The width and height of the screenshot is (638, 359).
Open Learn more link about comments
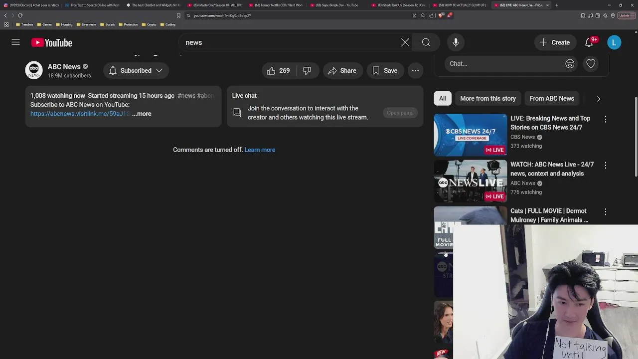point(260,150)
